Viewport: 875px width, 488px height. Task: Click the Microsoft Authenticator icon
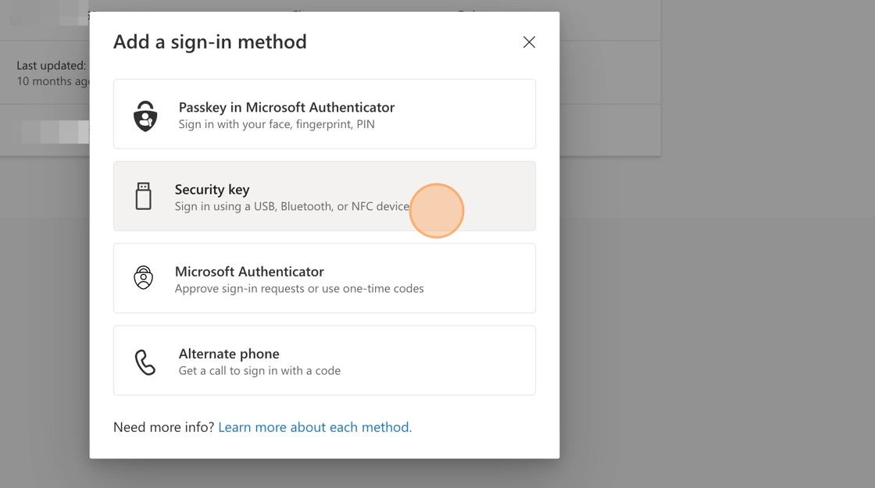[x=144, y=278]
